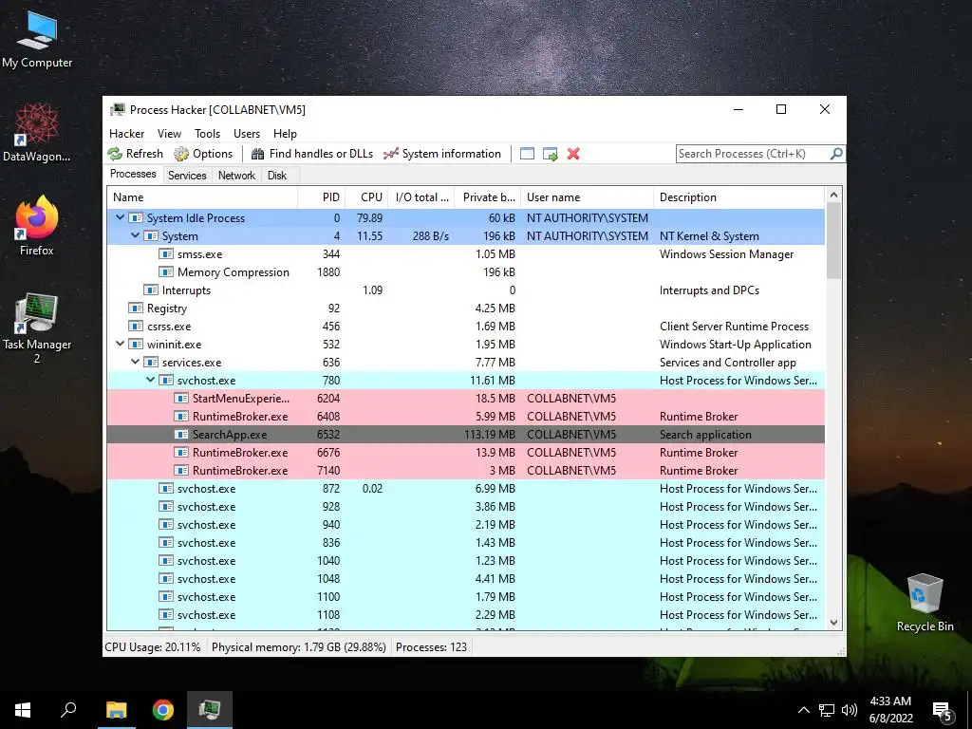Select the Interrupts row icon
Viewport: 972px width, 729px height.
coord(151,290)
